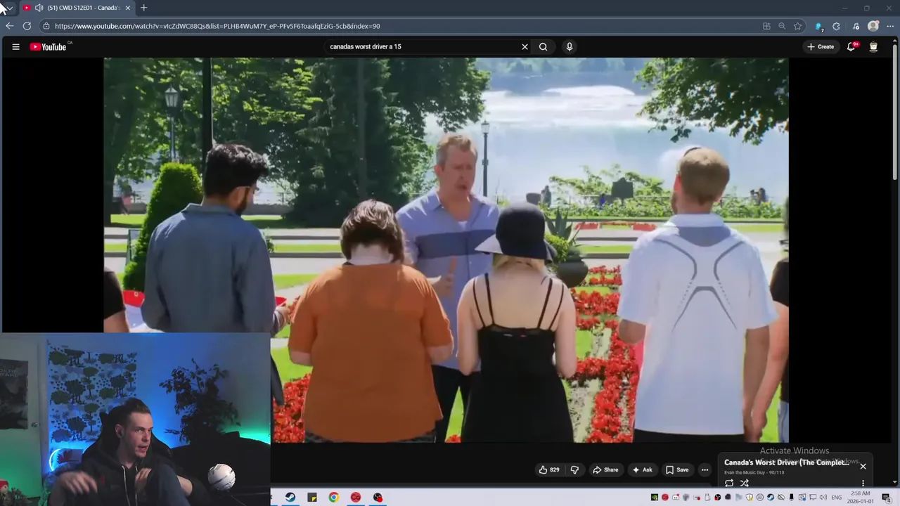Image resolution: width=900 pixels, height=506 pixels.
Task: Open the volume speaker tray icon
Action: [823, 498]
